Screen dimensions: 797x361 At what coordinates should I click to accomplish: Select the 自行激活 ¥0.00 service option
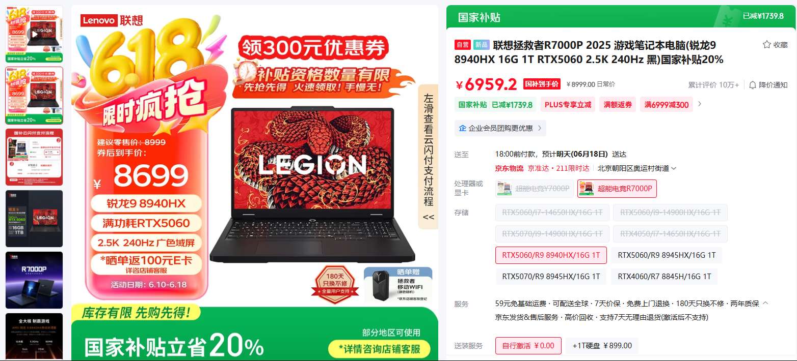[x=528, y=346]
